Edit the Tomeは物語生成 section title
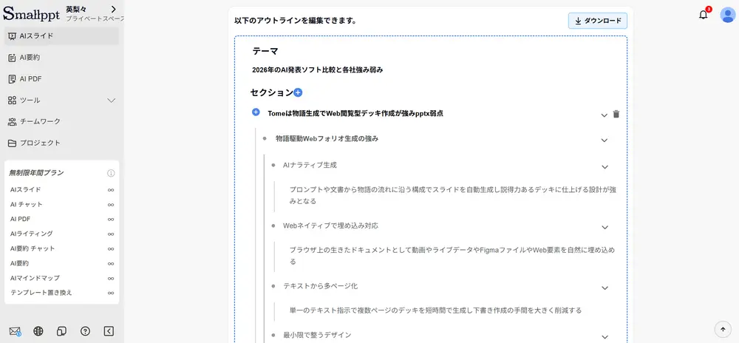The height and width of the screenshot is (343, 739). point(355,113)
